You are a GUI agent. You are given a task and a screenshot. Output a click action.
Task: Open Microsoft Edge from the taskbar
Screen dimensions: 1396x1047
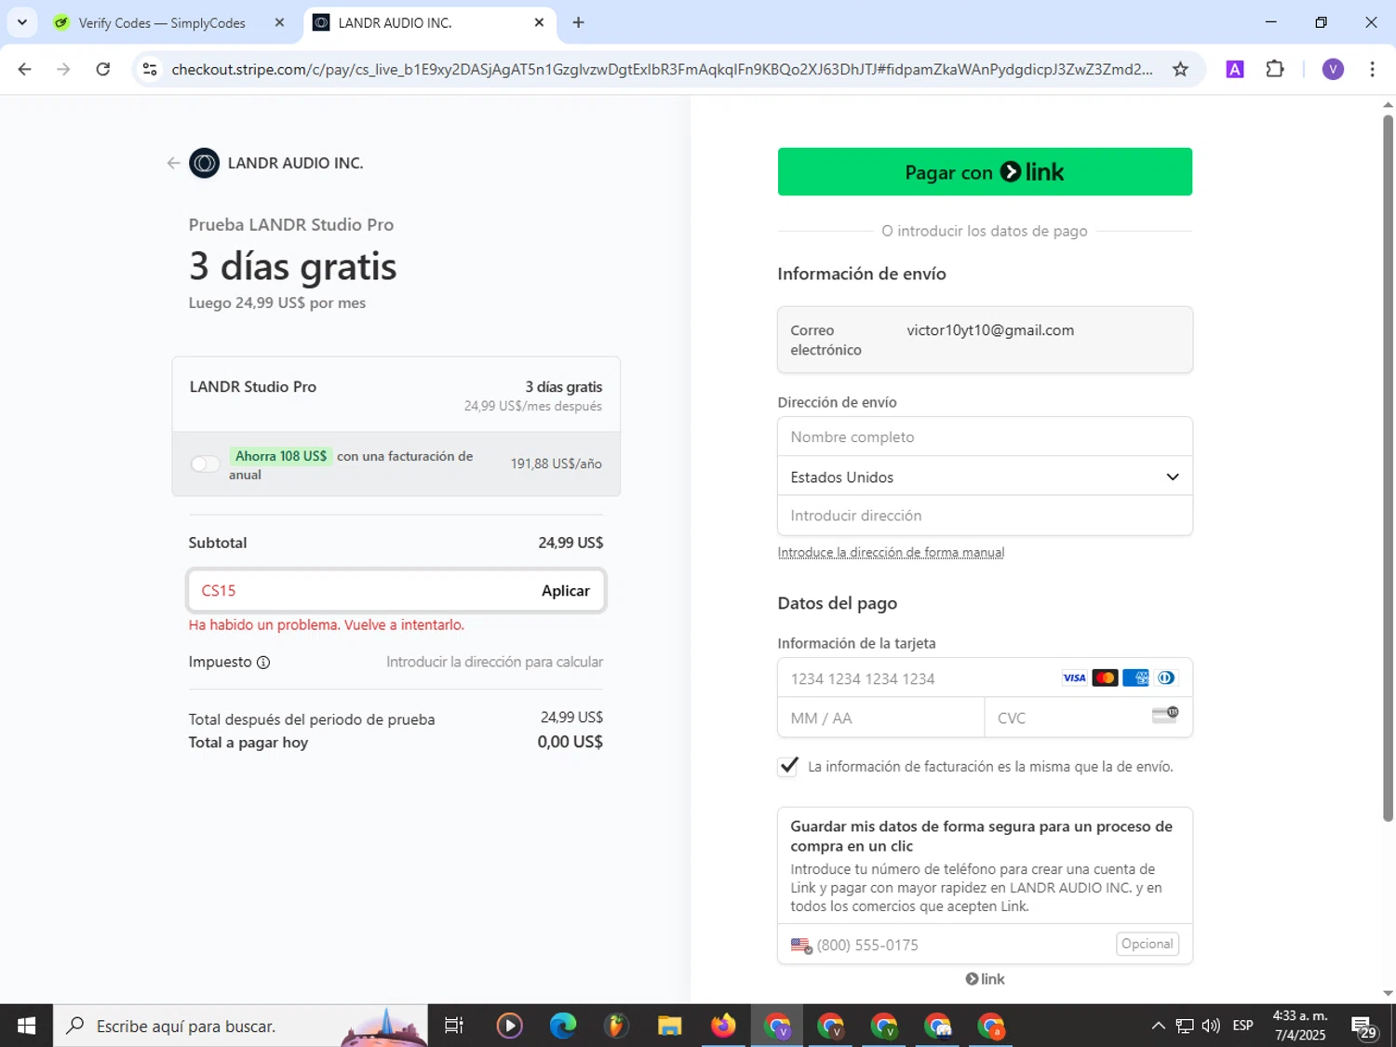[x=563, y=1026]
